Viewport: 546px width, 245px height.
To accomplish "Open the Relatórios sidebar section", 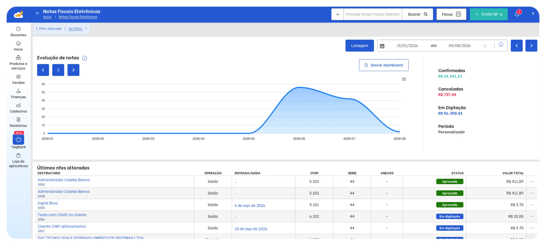I will click(18, 122).
